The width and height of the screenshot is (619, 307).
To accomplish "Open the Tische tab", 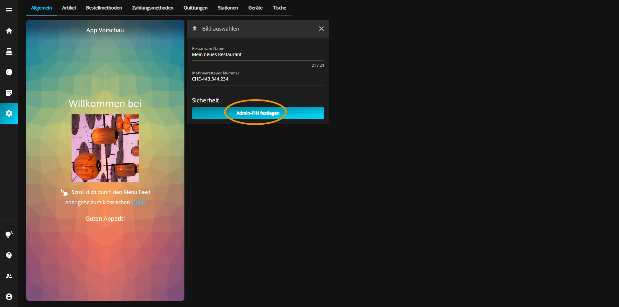I will tap(280, 8).
